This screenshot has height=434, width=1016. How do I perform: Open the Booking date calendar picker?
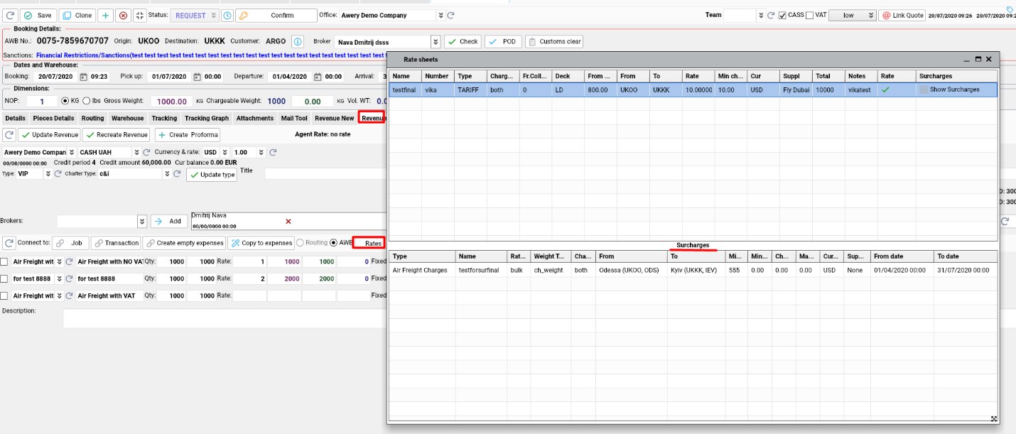(83, 77)
